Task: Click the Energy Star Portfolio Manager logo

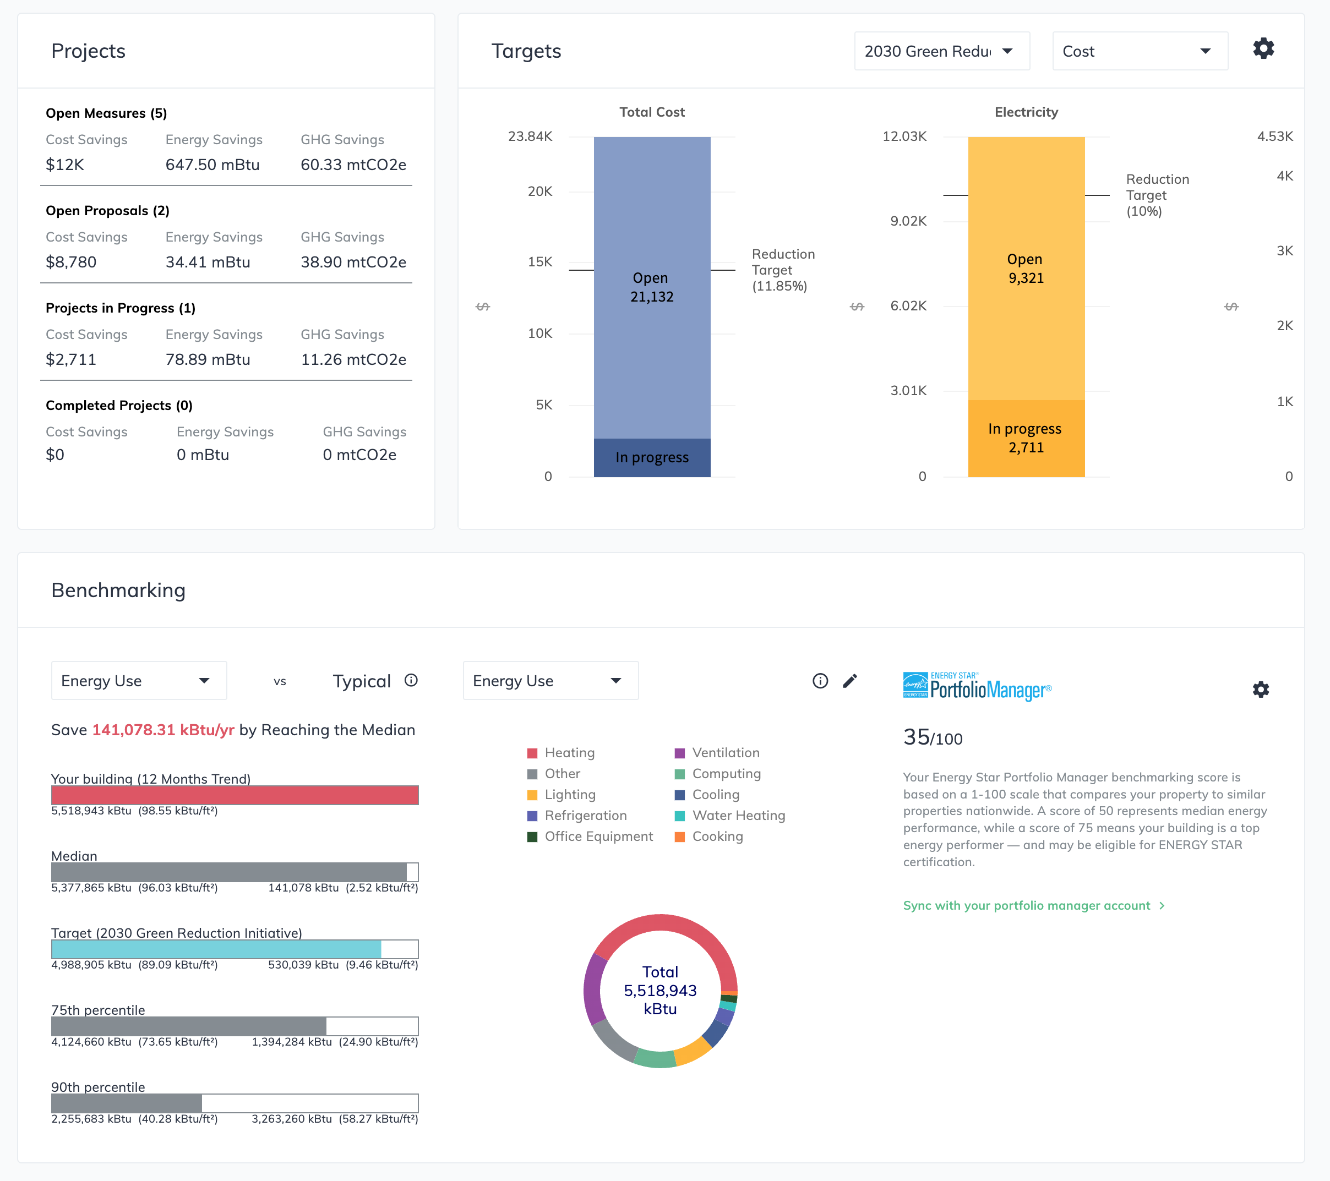Action: coord(977,687)
